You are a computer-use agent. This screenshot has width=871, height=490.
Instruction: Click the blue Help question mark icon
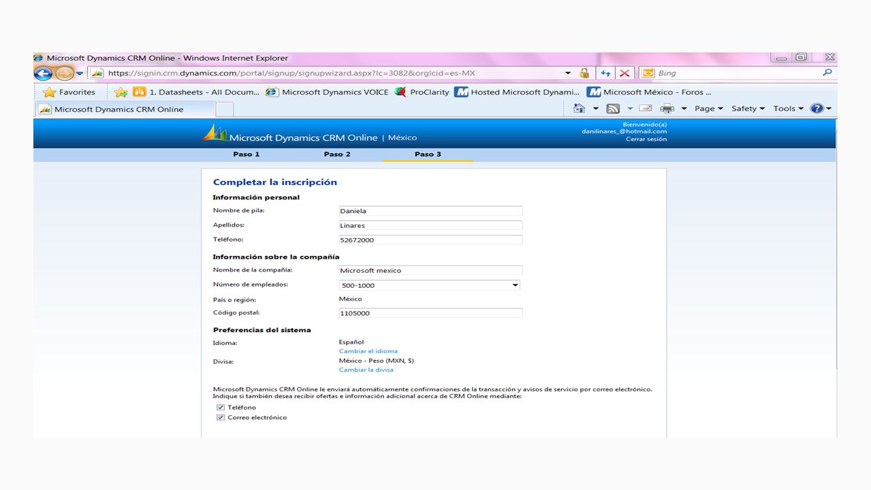point(817,109)
